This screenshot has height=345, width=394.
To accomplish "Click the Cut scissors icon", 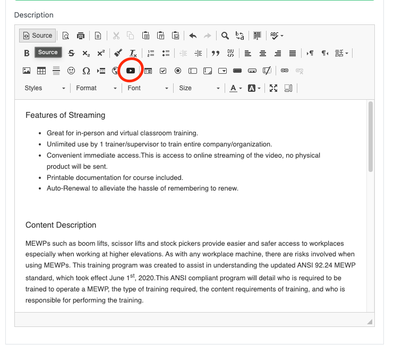I will [116, 36].
